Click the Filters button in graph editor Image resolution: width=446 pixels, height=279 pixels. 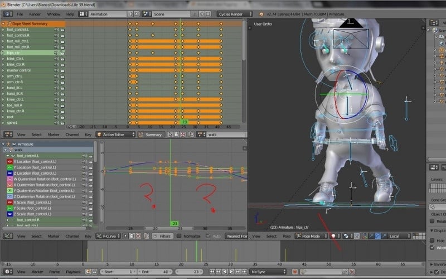[x=162, y=236]
